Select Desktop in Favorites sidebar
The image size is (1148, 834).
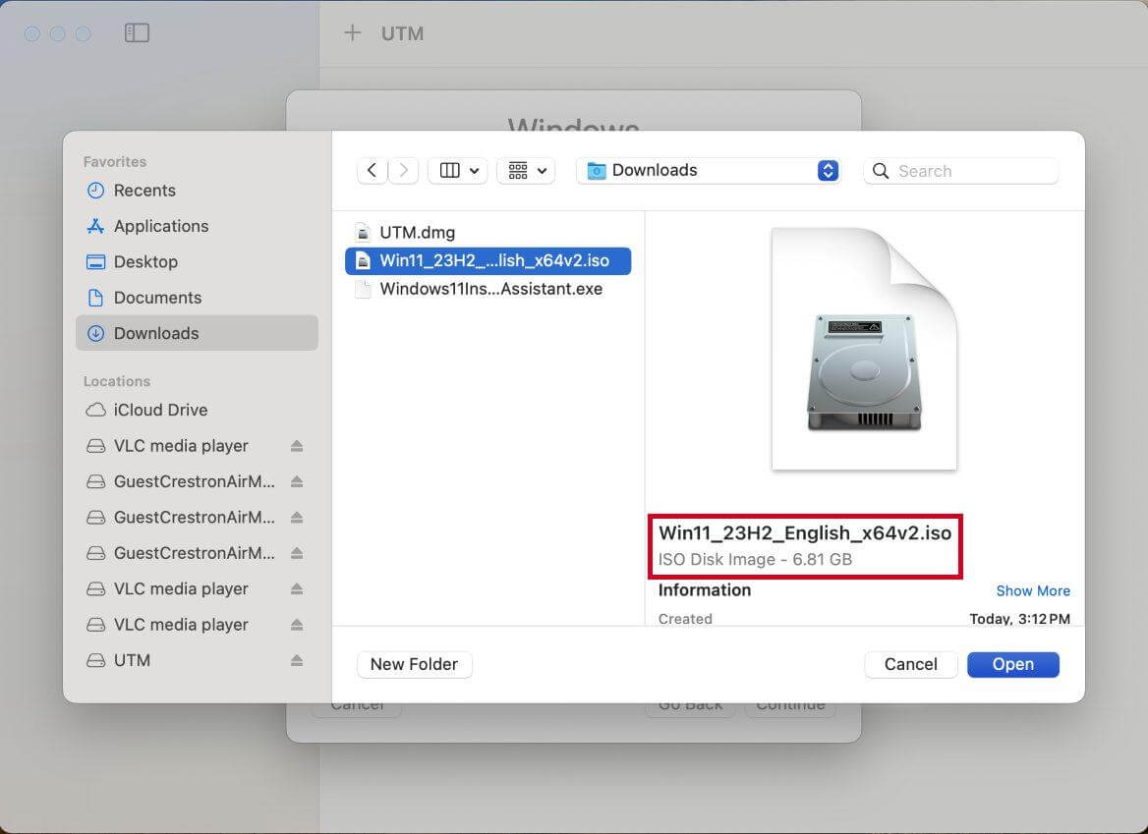[197, 262]
